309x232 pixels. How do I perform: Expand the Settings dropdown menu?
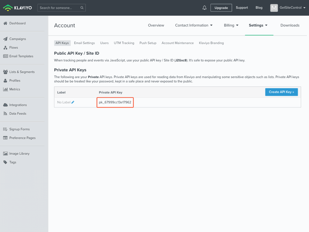pos(259,25)
